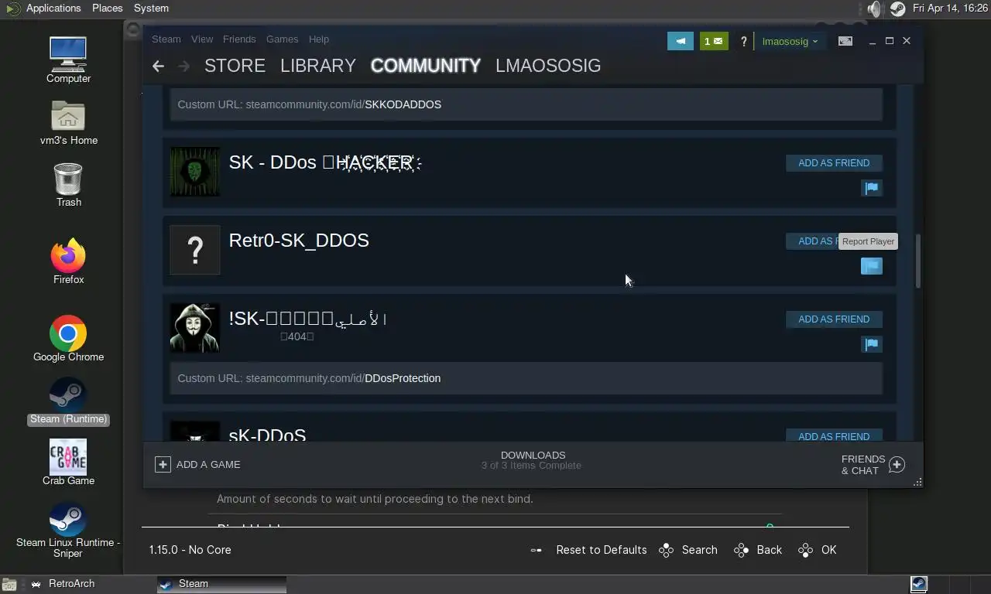991x594 pixels.
Task: Click the clock Fri Apr 14, 16:26
Action: click(x=950, y=9)
